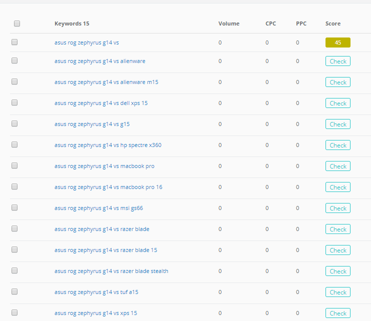Select Volume value in 'vs alienware' row
The image size is (371, 321).
[x=220, y=61]
